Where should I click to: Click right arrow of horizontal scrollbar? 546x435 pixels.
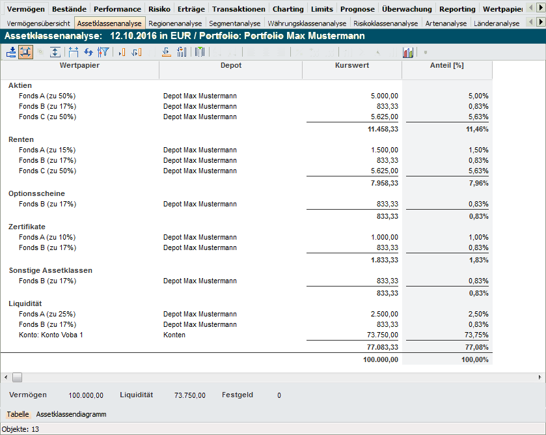(539, 377)
